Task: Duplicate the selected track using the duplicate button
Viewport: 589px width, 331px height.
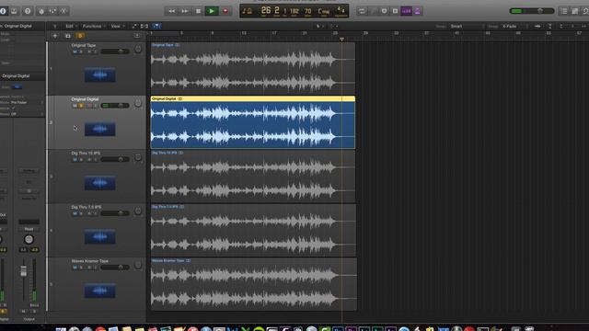Action: 68,36
